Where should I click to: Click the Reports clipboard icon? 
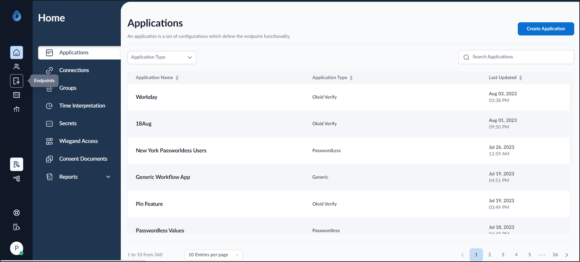pos(49,177)
